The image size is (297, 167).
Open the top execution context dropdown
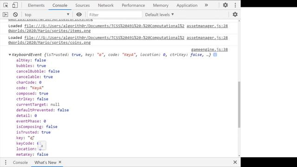click(47, 14)
